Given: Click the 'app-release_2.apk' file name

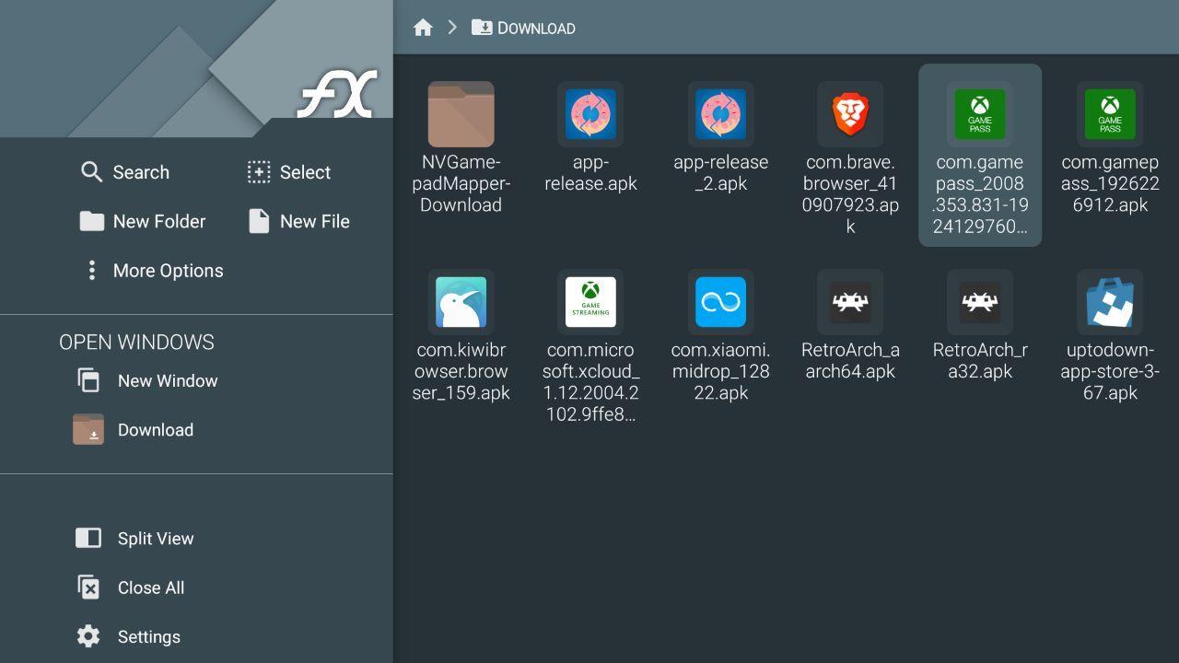Looking at the screenshot, I should pyautogui.click(x=720, y=173).
